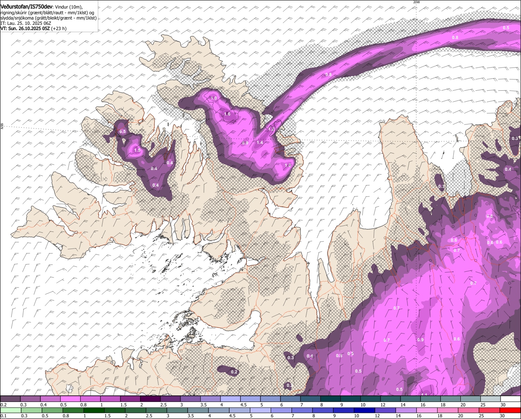Image resolution: width=521 pixels, height=419 pixels.
Task: Select top legend swatch between 2 and 2.5
Action: (150, 399)
